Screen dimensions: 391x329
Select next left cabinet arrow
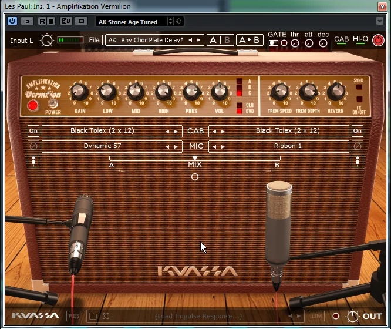click(176, 132)
